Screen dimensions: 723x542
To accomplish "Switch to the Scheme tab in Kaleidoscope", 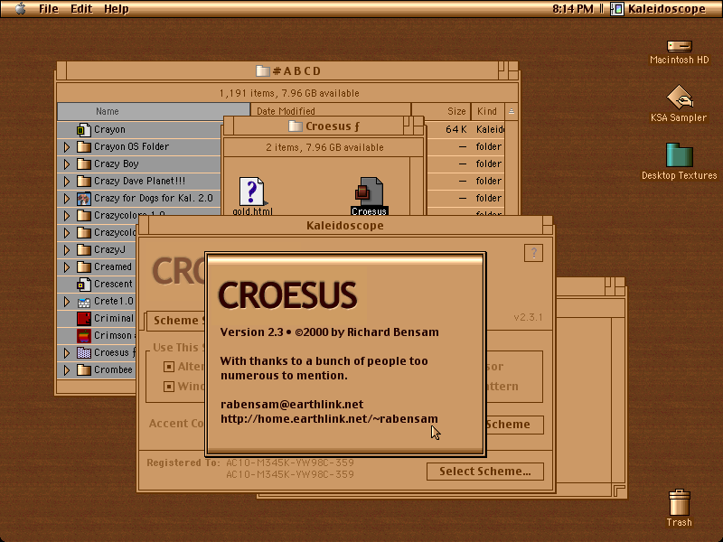I will [x=176, y=321].
